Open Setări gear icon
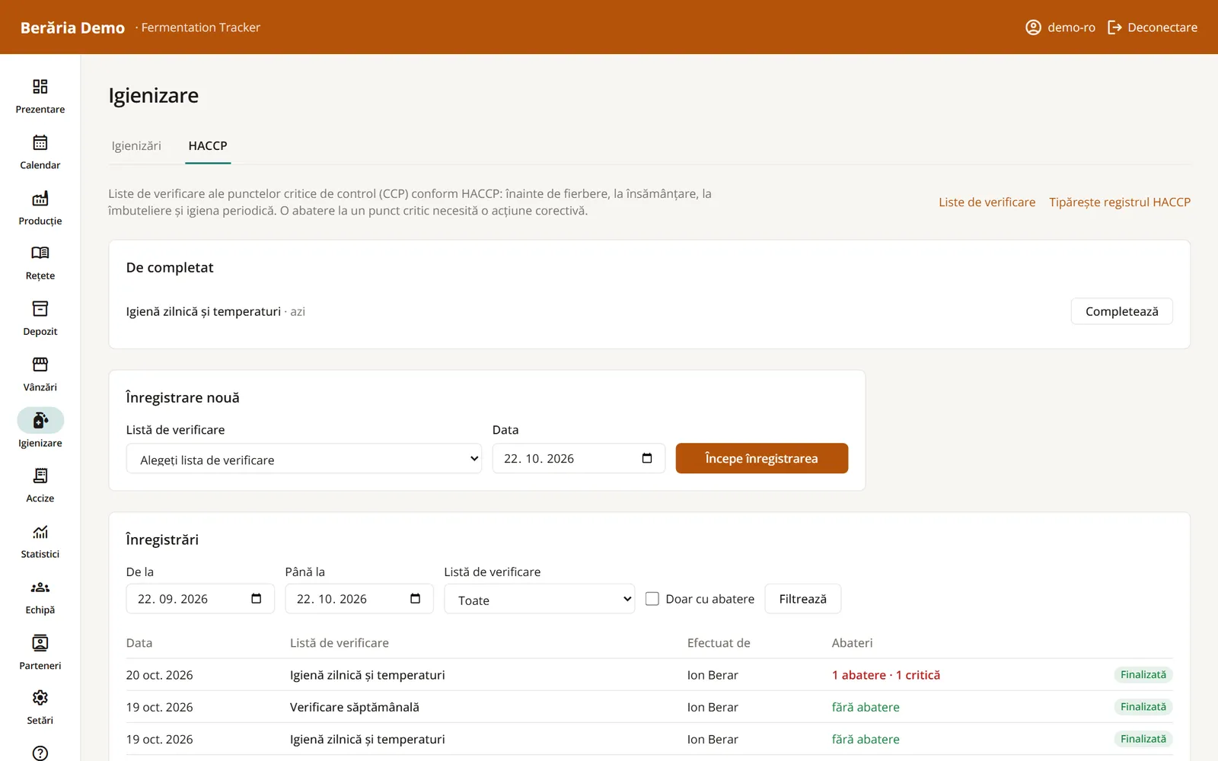 (40, 698)
